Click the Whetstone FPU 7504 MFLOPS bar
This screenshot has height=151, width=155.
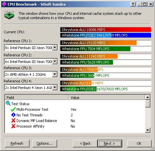point(106,49)
